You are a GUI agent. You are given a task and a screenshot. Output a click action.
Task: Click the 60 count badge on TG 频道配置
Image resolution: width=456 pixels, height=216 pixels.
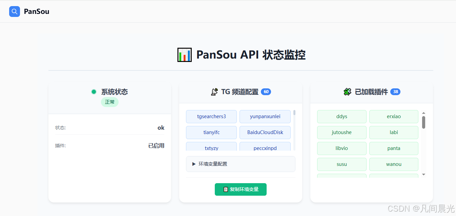click(266, 91)
